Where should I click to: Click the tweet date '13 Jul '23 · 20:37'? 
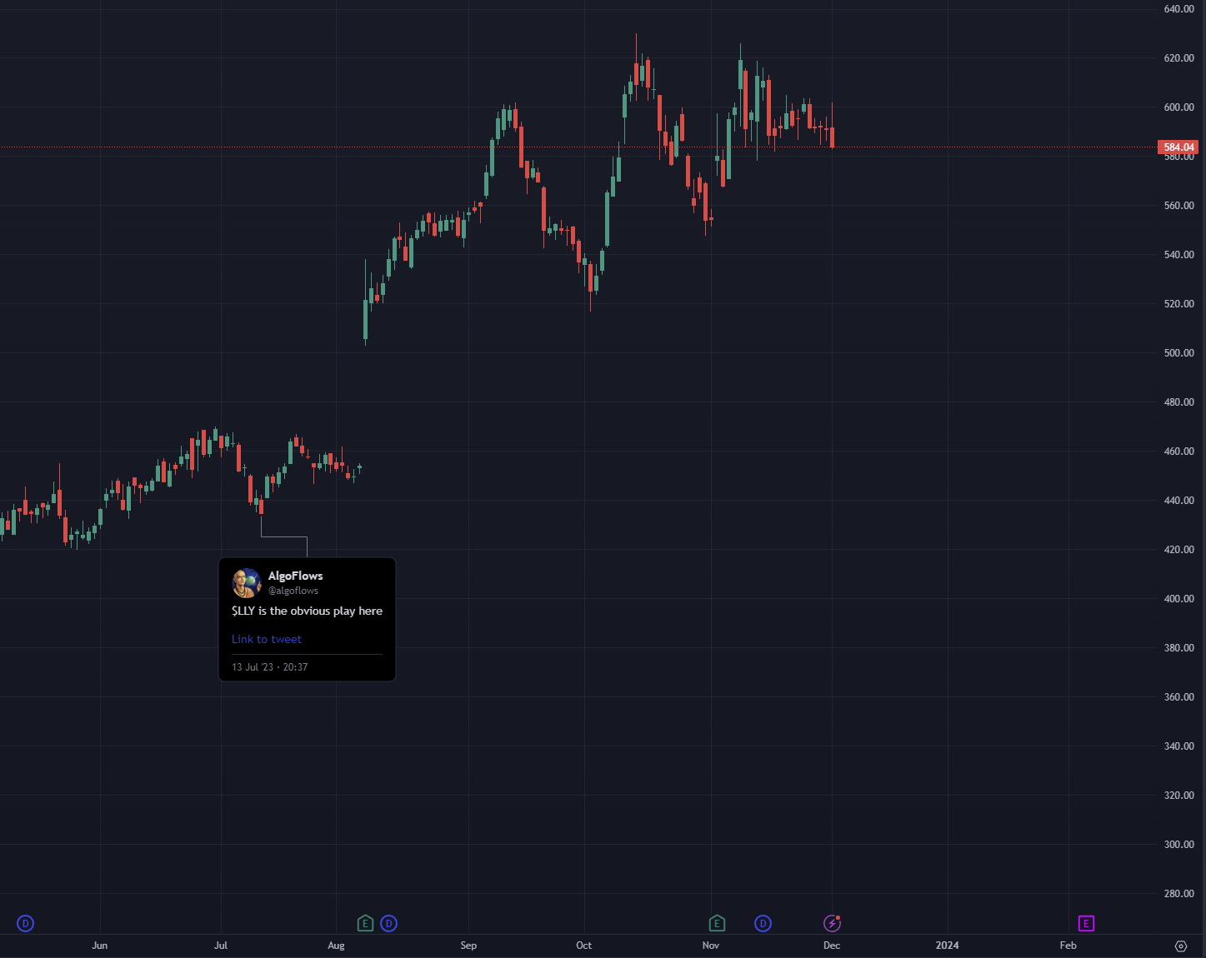[x=270, y=667]
